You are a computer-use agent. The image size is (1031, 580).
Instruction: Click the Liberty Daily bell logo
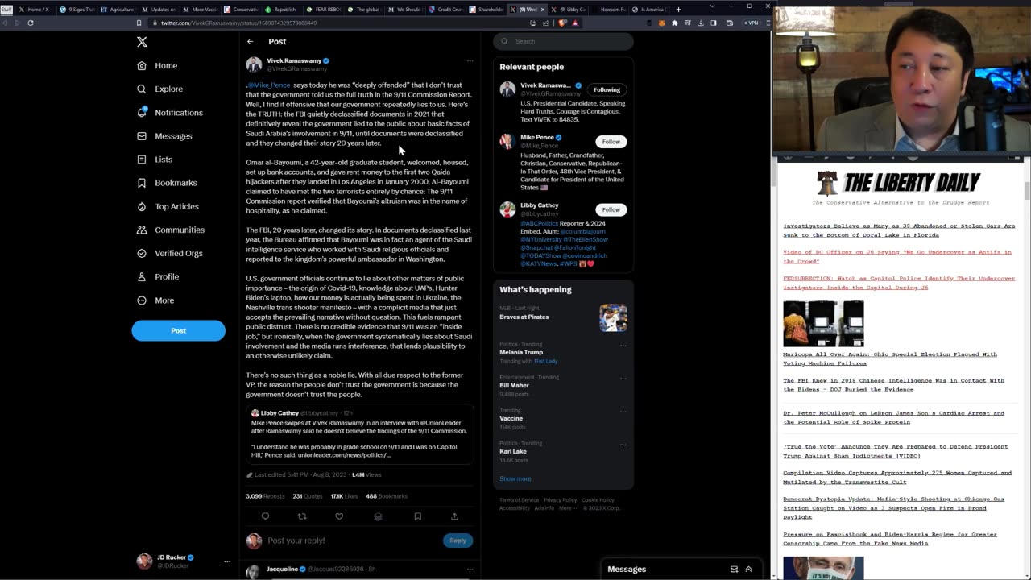pyautogui.click(x=826, y=183)
